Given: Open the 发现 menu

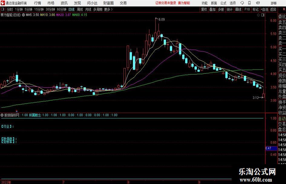Looking at the screenshot, I should [77, 3].
